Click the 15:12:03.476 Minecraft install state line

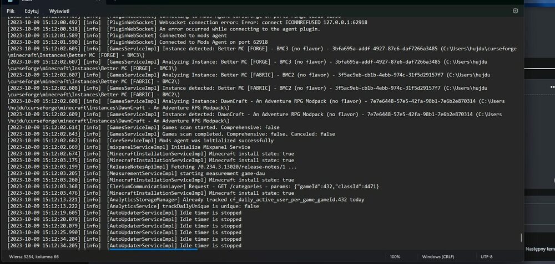151,193
